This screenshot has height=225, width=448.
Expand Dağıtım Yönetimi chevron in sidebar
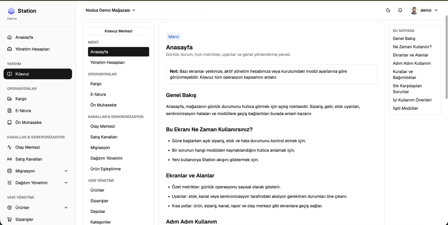pos(66,183)
